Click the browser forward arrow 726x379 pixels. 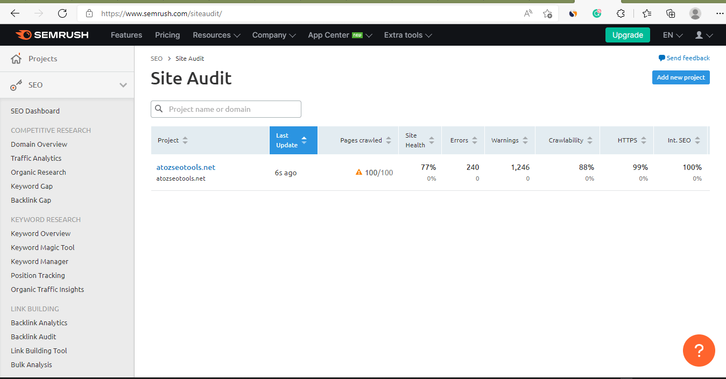point(39,13)
